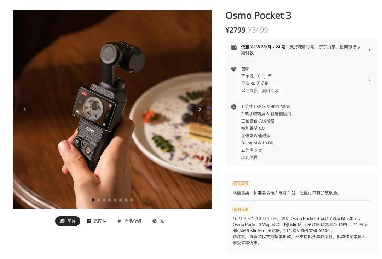Click the 选配件 accessories icon
Viewport: 382px width, 259px height.
[x=89, y=221]
